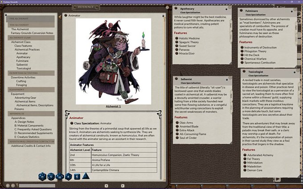Close the Apothecary window
The width and height of the screenshot is (303, 189).
click(229, 7)
